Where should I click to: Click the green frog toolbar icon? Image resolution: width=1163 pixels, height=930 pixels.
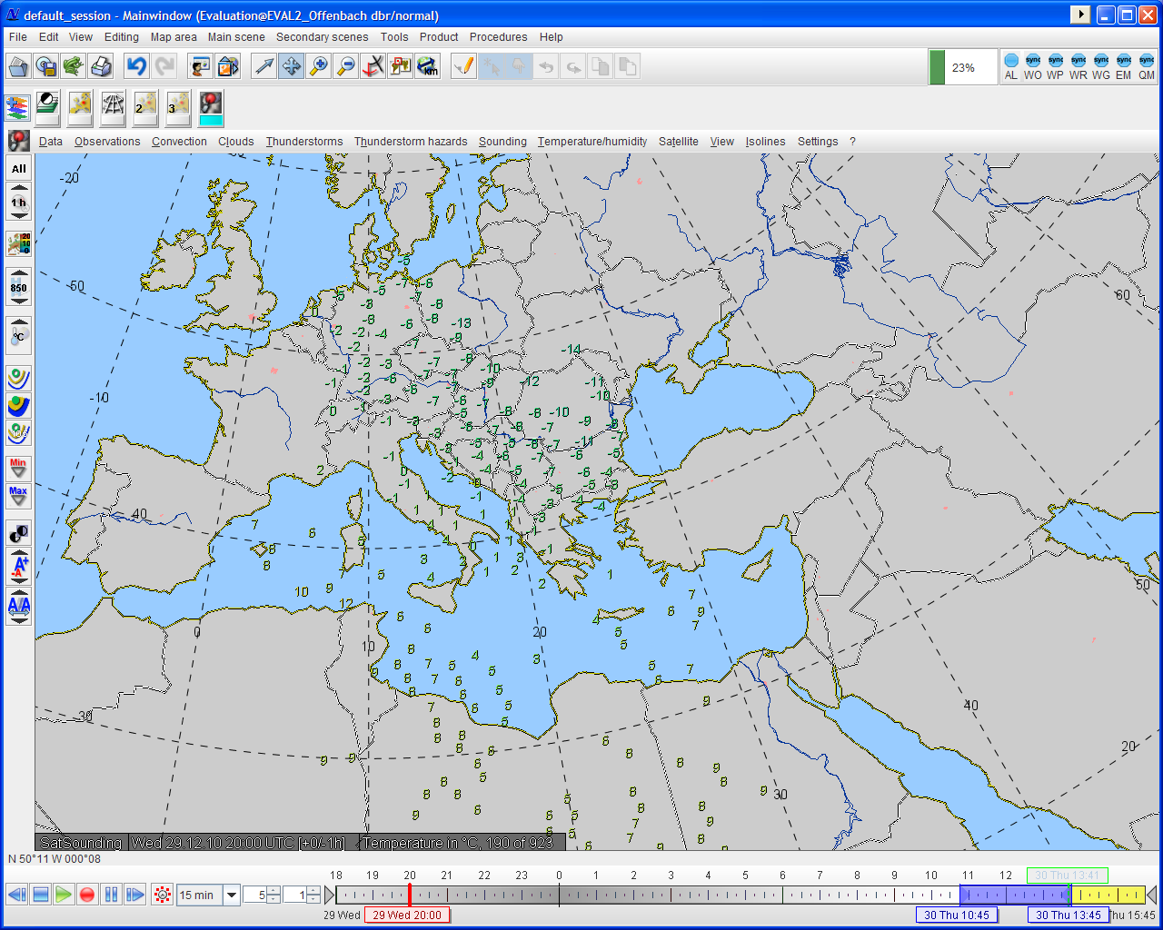pos(74,66)
